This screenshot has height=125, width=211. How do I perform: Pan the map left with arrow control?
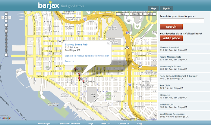(x=3, y=17)
